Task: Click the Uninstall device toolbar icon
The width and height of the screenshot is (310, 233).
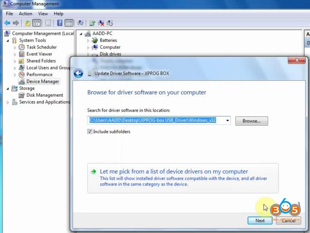Action: pos(101,23)
